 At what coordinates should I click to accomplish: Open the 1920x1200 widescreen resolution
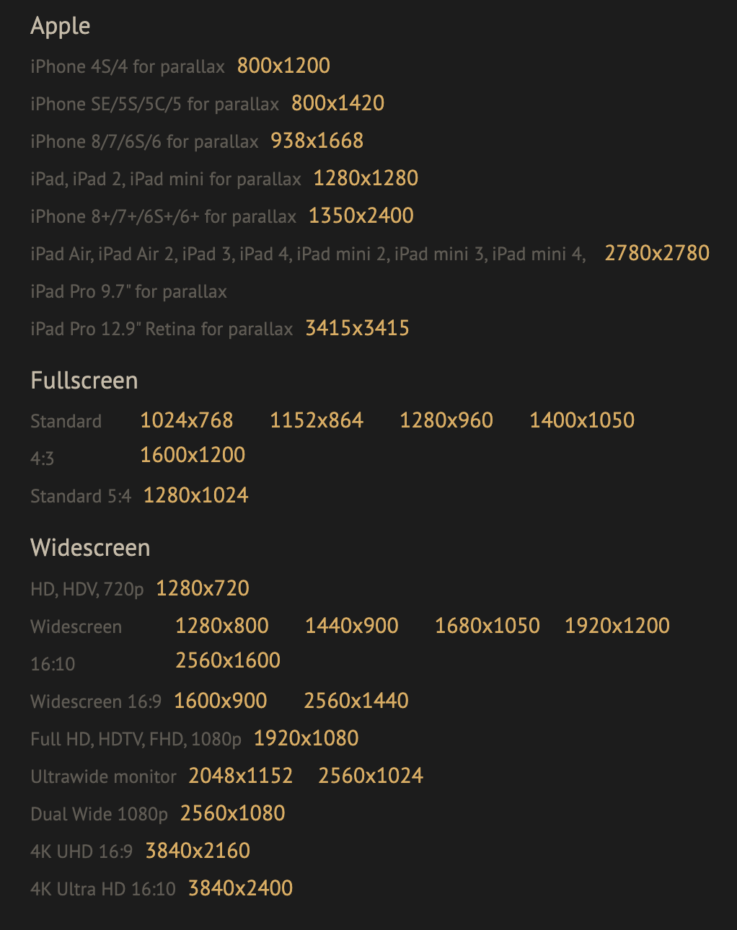tap(617, 626)
